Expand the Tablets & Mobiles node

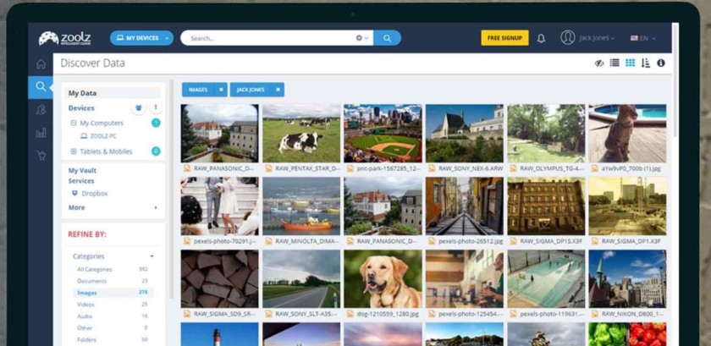pyautogui.click(x=74, y=151)
